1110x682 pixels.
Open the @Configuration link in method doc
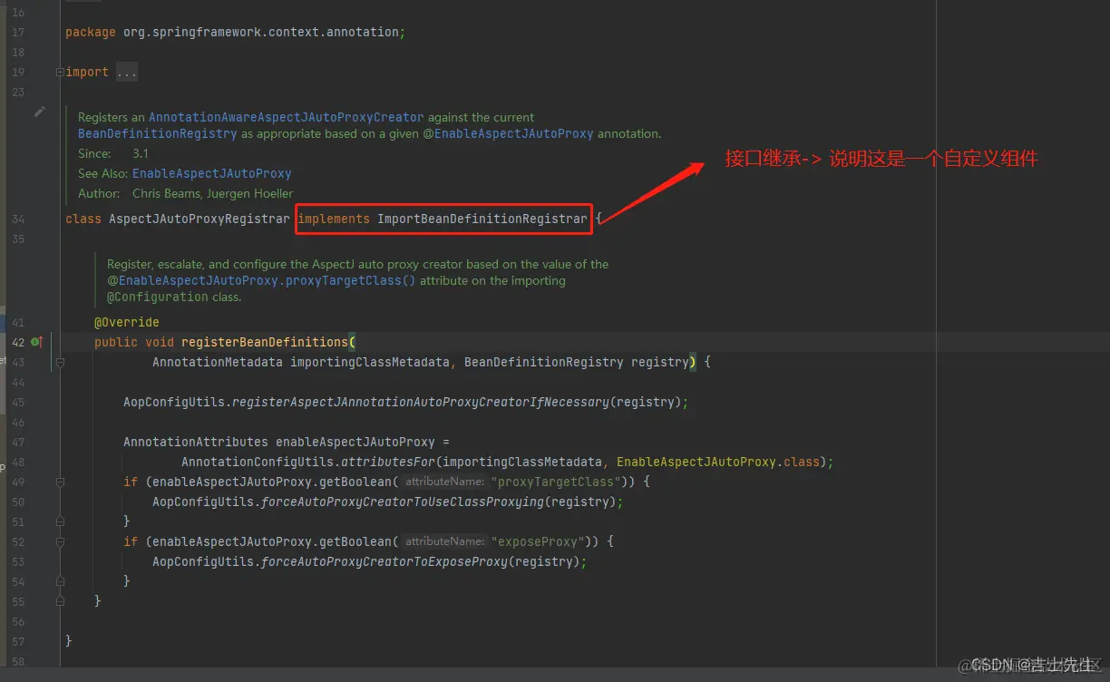tap(158, 297)
